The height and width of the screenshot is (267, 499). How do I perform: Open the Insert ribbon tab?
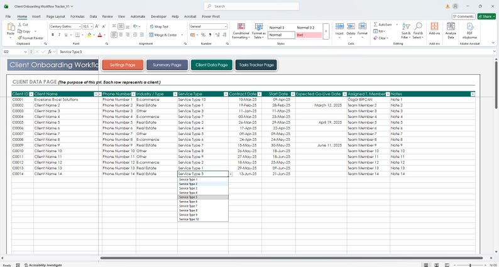coord(36,16)
